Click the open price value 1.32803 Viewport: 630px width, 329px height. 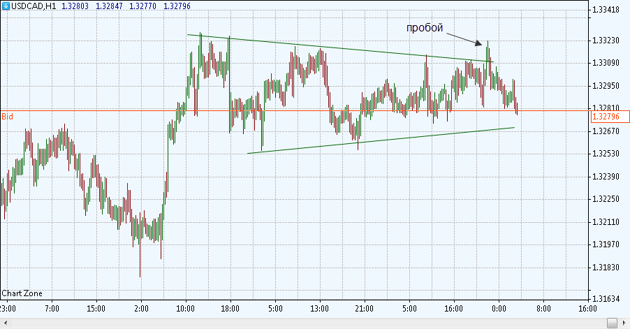point(75,6)
